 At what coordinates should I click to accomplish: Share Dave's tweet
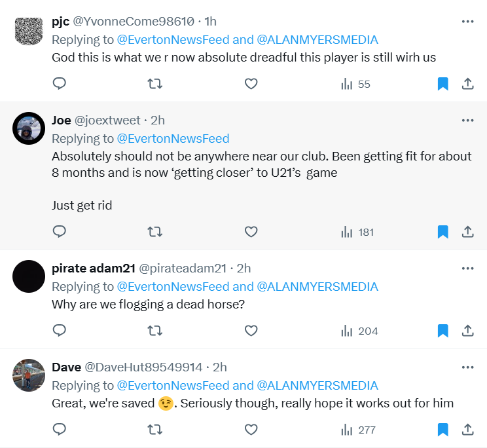tap(468, 430)
